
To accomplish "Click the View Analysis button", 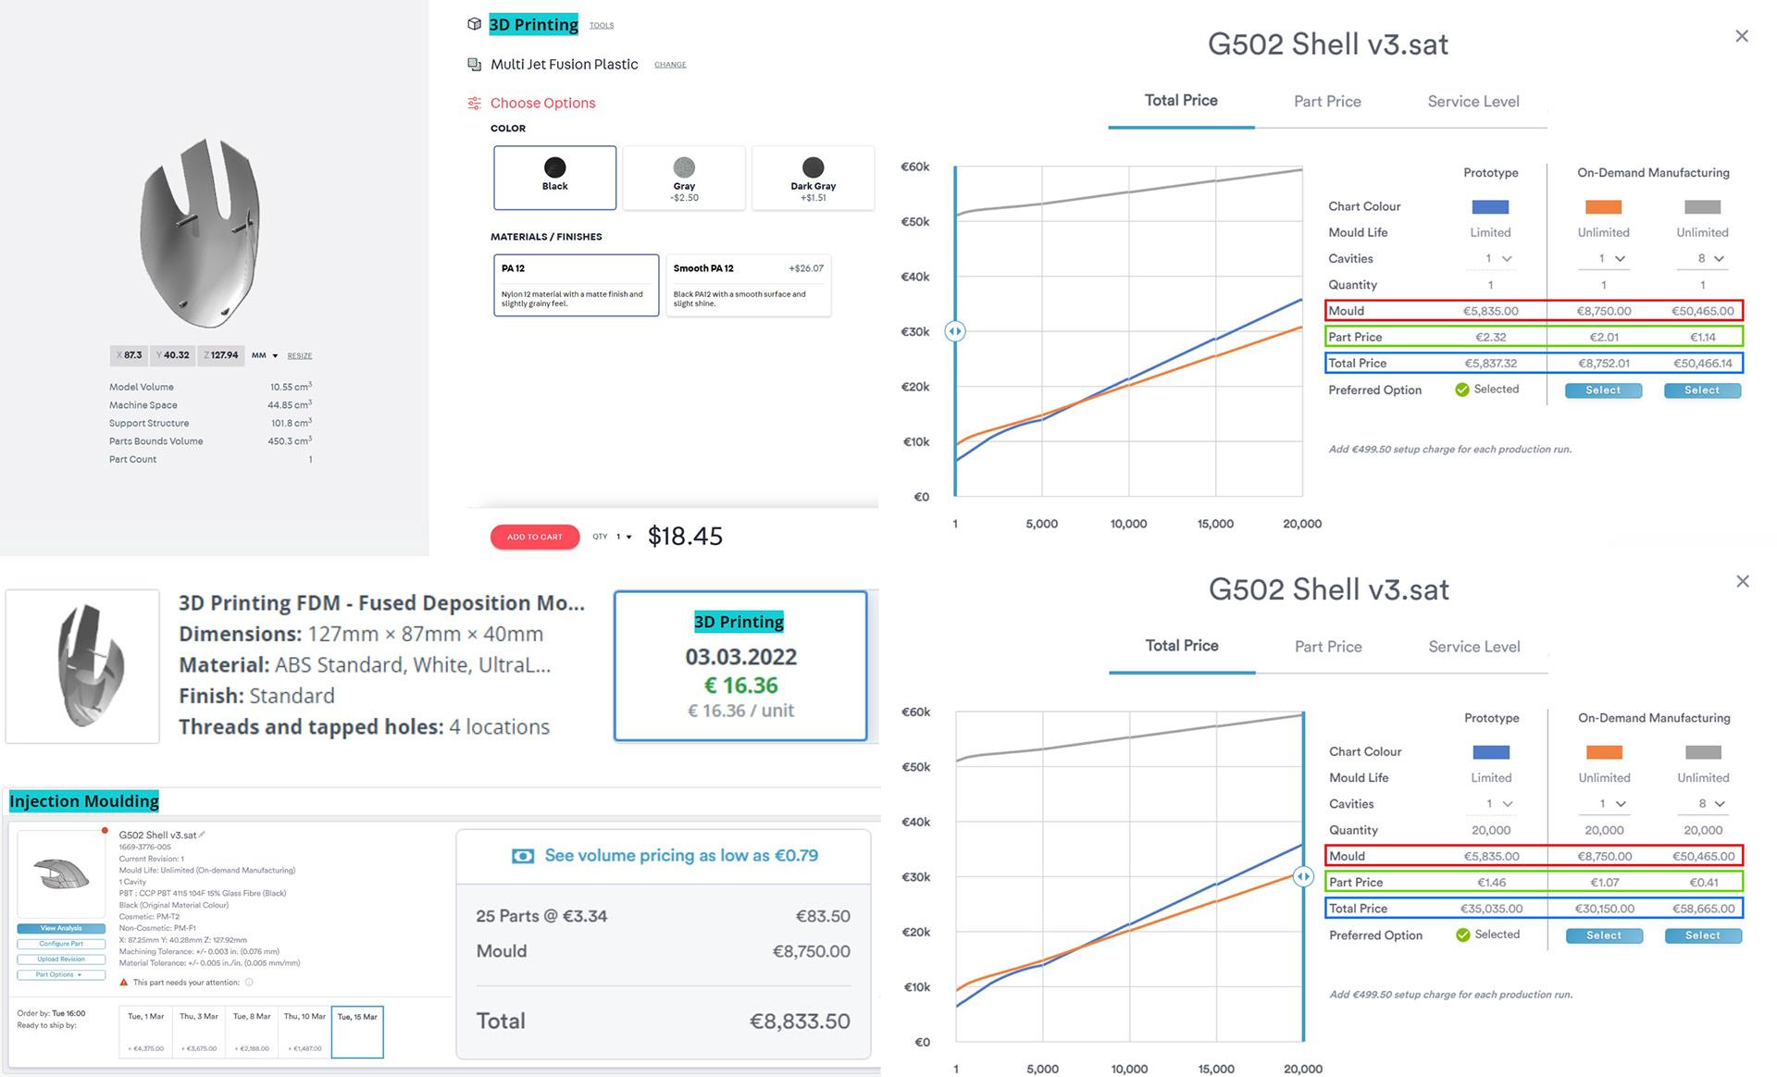I will coord(61,928).
